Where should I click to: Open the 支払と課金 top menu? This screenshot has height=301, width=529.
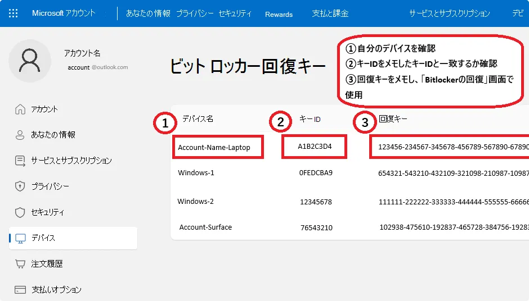(x=330, y=13)
